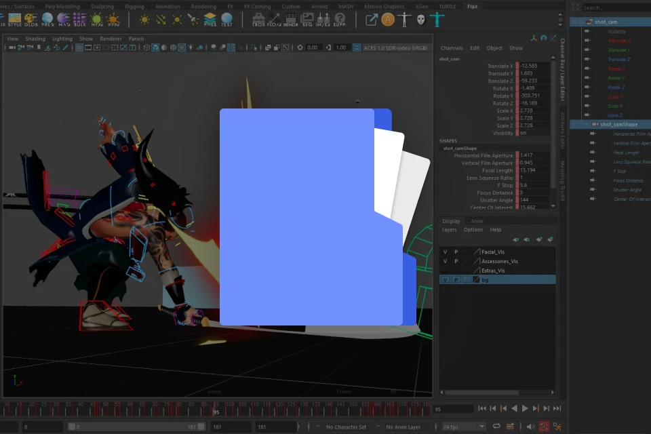
Task: Click the select camera icon in panel toolbar
Action: point(12,47)
